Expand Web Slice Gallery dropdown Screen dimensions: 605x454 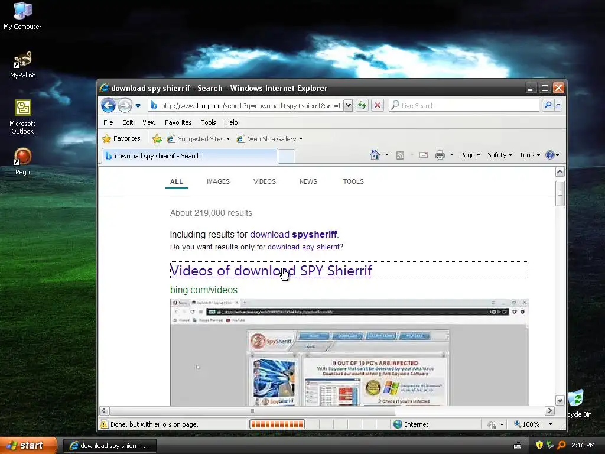pos(301,138)
